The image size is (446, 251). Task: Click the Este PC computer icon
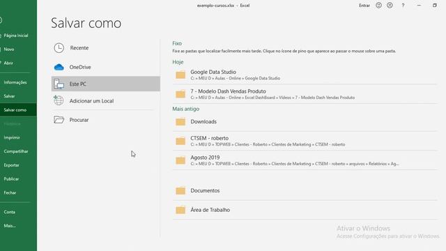click(x=59, y=84)
